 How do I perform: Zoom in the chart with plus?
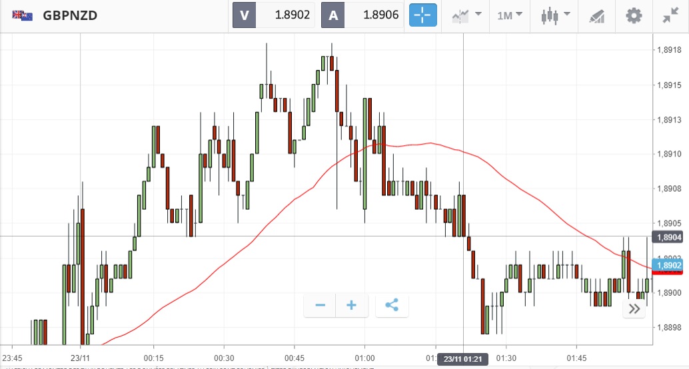[x=351, y=306]
